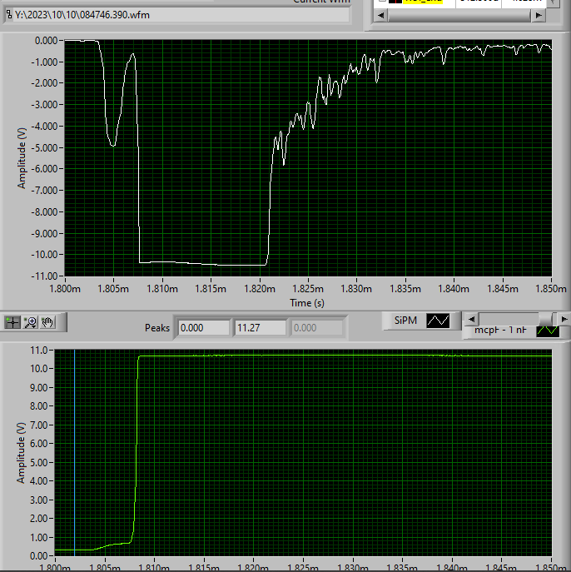This screenshot has height=572, width=571.
Task: Click the Time (s) axis label
Action: (307, 303)
